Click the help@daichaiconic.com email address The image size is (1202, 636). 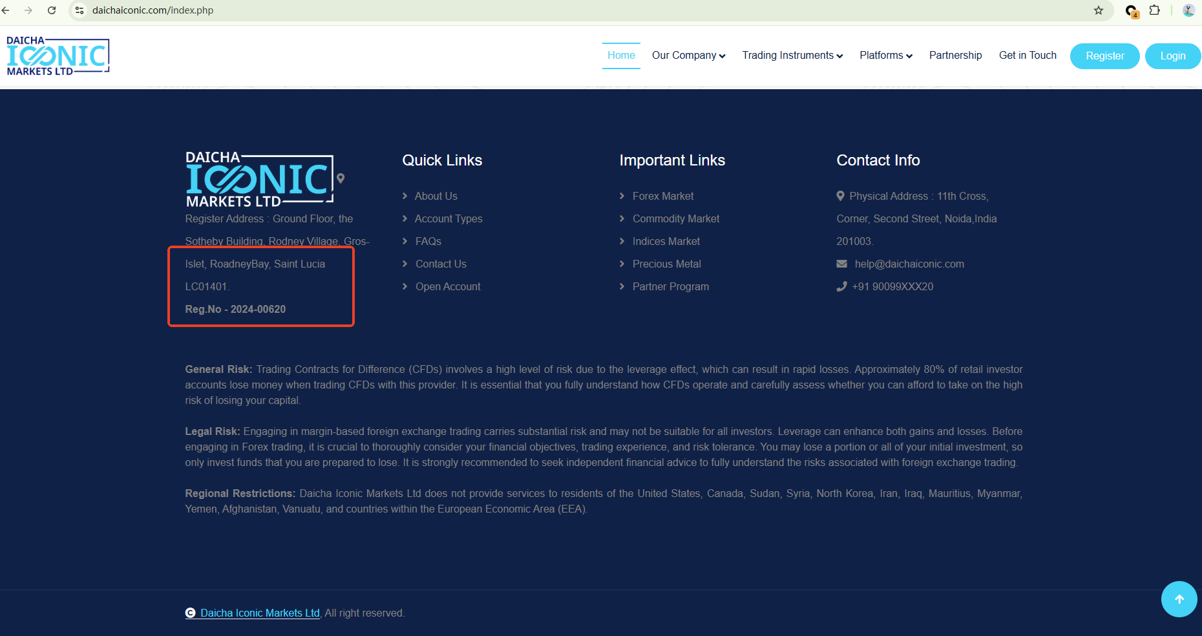coord(909,264)
